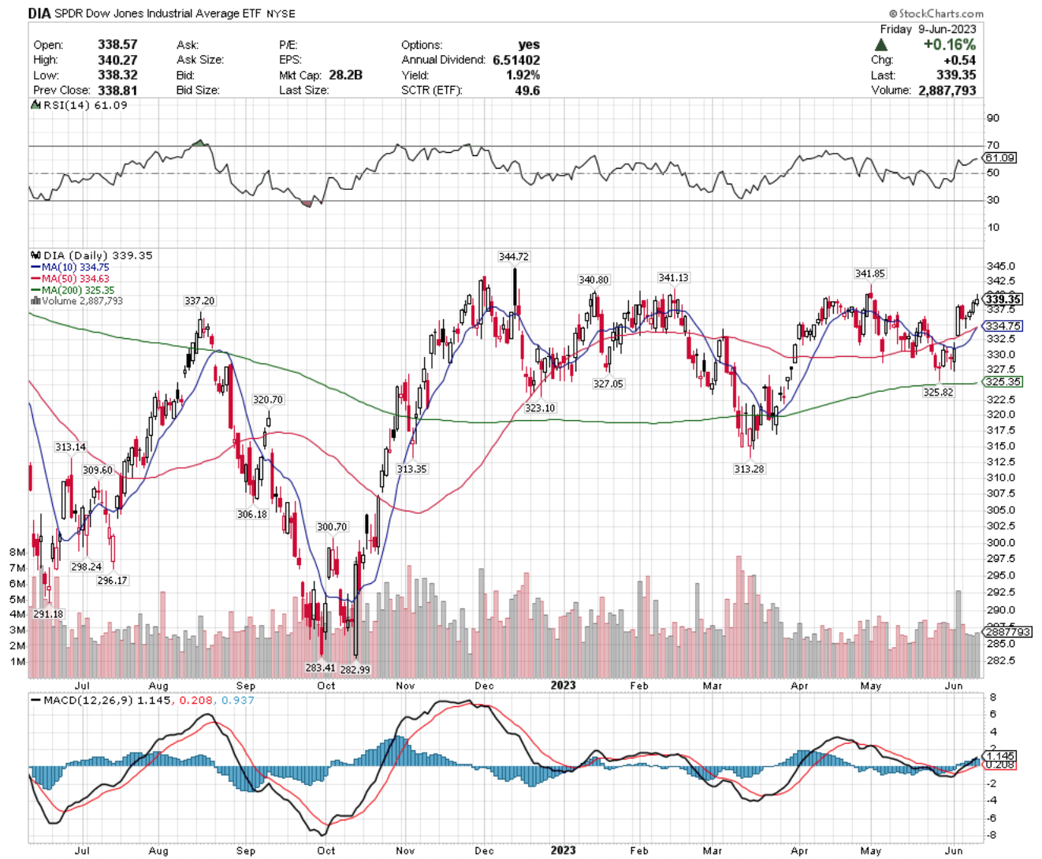Click the 'Ask Size:' field label
This screenshot has height=859, width=1042.
(x=200, y=60)
